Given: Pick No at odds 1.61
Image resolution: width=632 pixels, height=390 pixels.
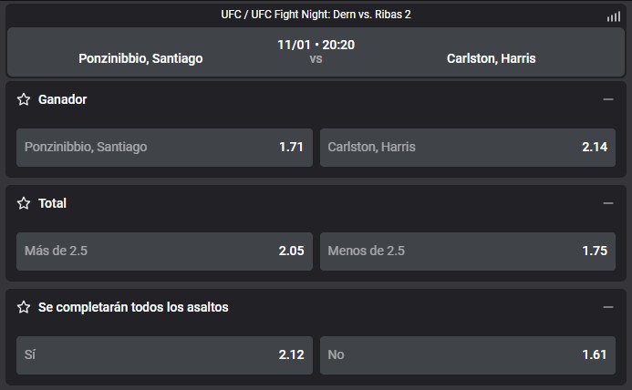Looking at the screenshot, I should click(x=468, y=355).
